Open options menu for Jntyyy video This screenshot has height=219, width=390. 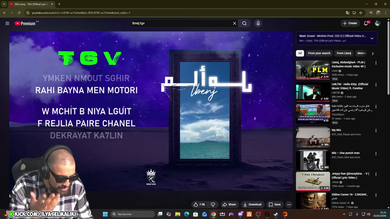(376, 174)
